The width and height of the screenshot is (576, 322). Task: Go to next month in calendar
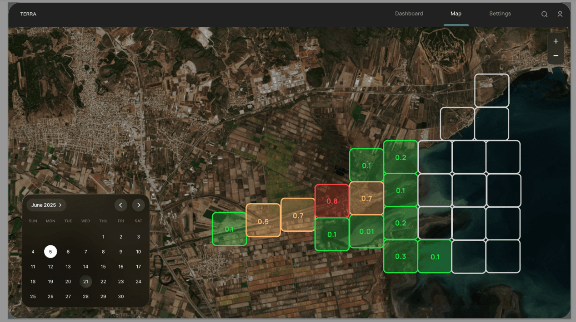139,205
